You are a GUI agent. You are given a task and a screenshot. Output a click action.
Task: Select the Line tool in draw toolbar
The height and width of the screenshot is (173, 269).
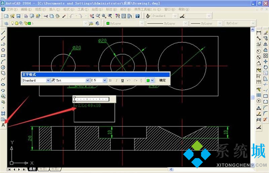[x=3, y=33]
